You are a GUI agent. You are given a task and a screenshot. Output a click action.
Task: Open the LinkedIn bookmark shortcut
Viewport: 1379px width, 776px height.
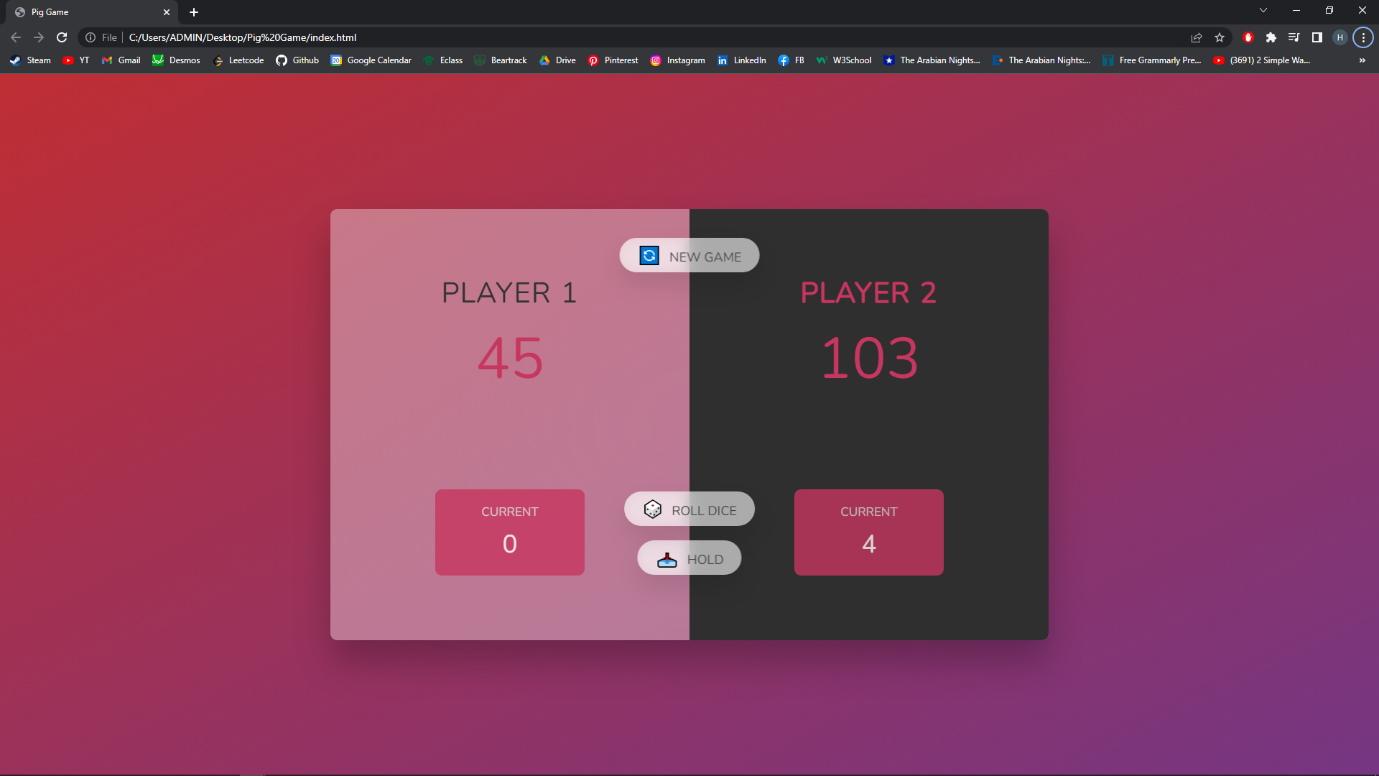(x=741, y=60)
